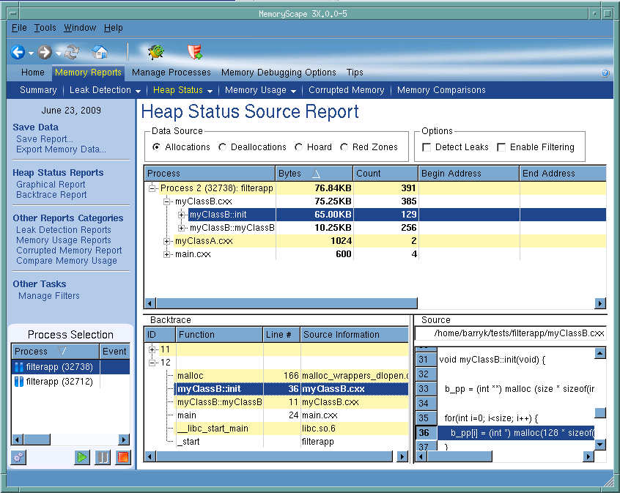Click the red shield with plus icon
Viewport: 620px width, 493px height.
point(194,52)
